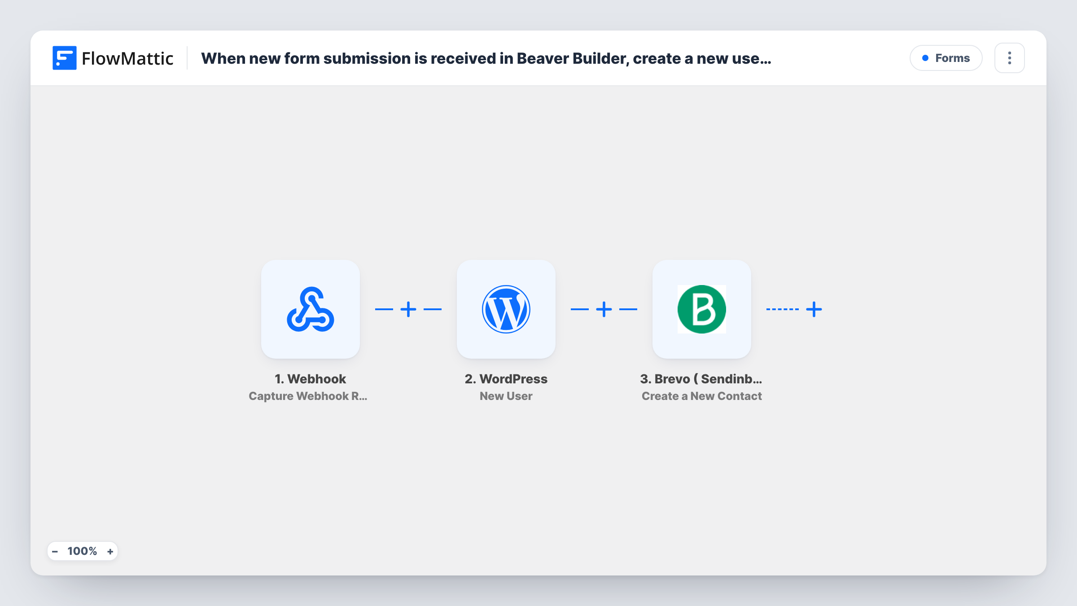The height and width of the screenshot is (606, 1077).
Task: Open the WordPress step icon
Action: [x=506, y=309]
